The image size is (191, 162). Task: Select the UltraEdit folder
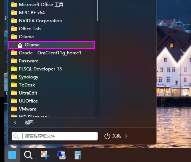click(x=52, y=93)
